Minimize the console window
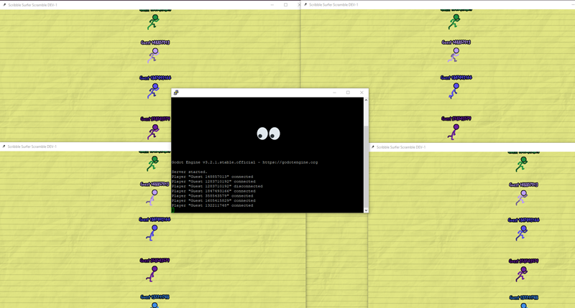This screenshot has height=308, width=575. [334, 93]
